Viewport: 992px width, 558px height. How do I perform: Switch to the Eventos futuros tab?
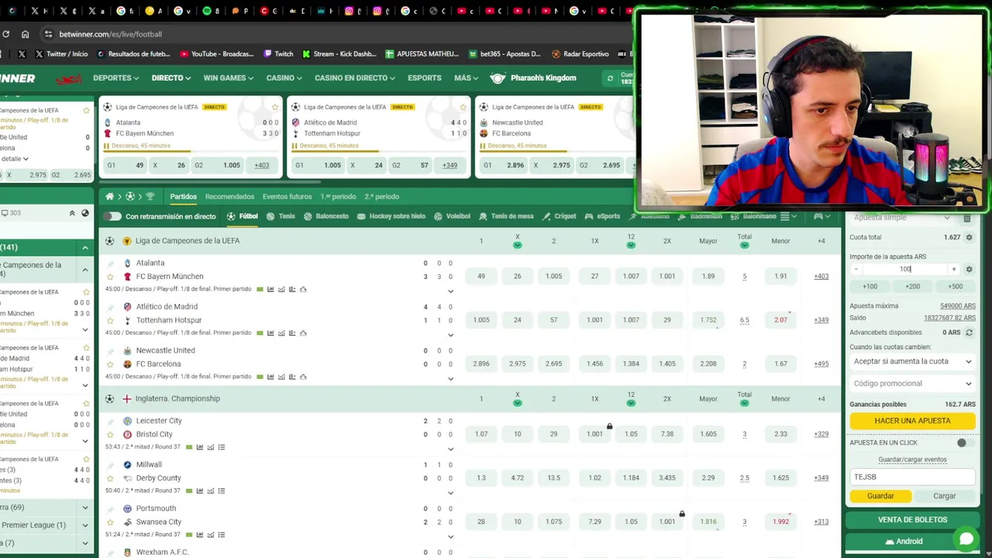(287, 197)
